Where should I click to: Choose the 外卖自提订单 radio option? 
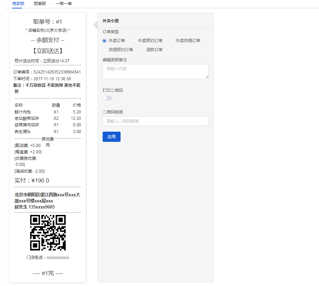point(171,41)
